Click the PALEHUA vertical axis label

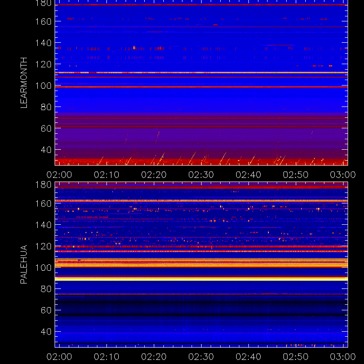pyautogui.click(x=24, y=264)
